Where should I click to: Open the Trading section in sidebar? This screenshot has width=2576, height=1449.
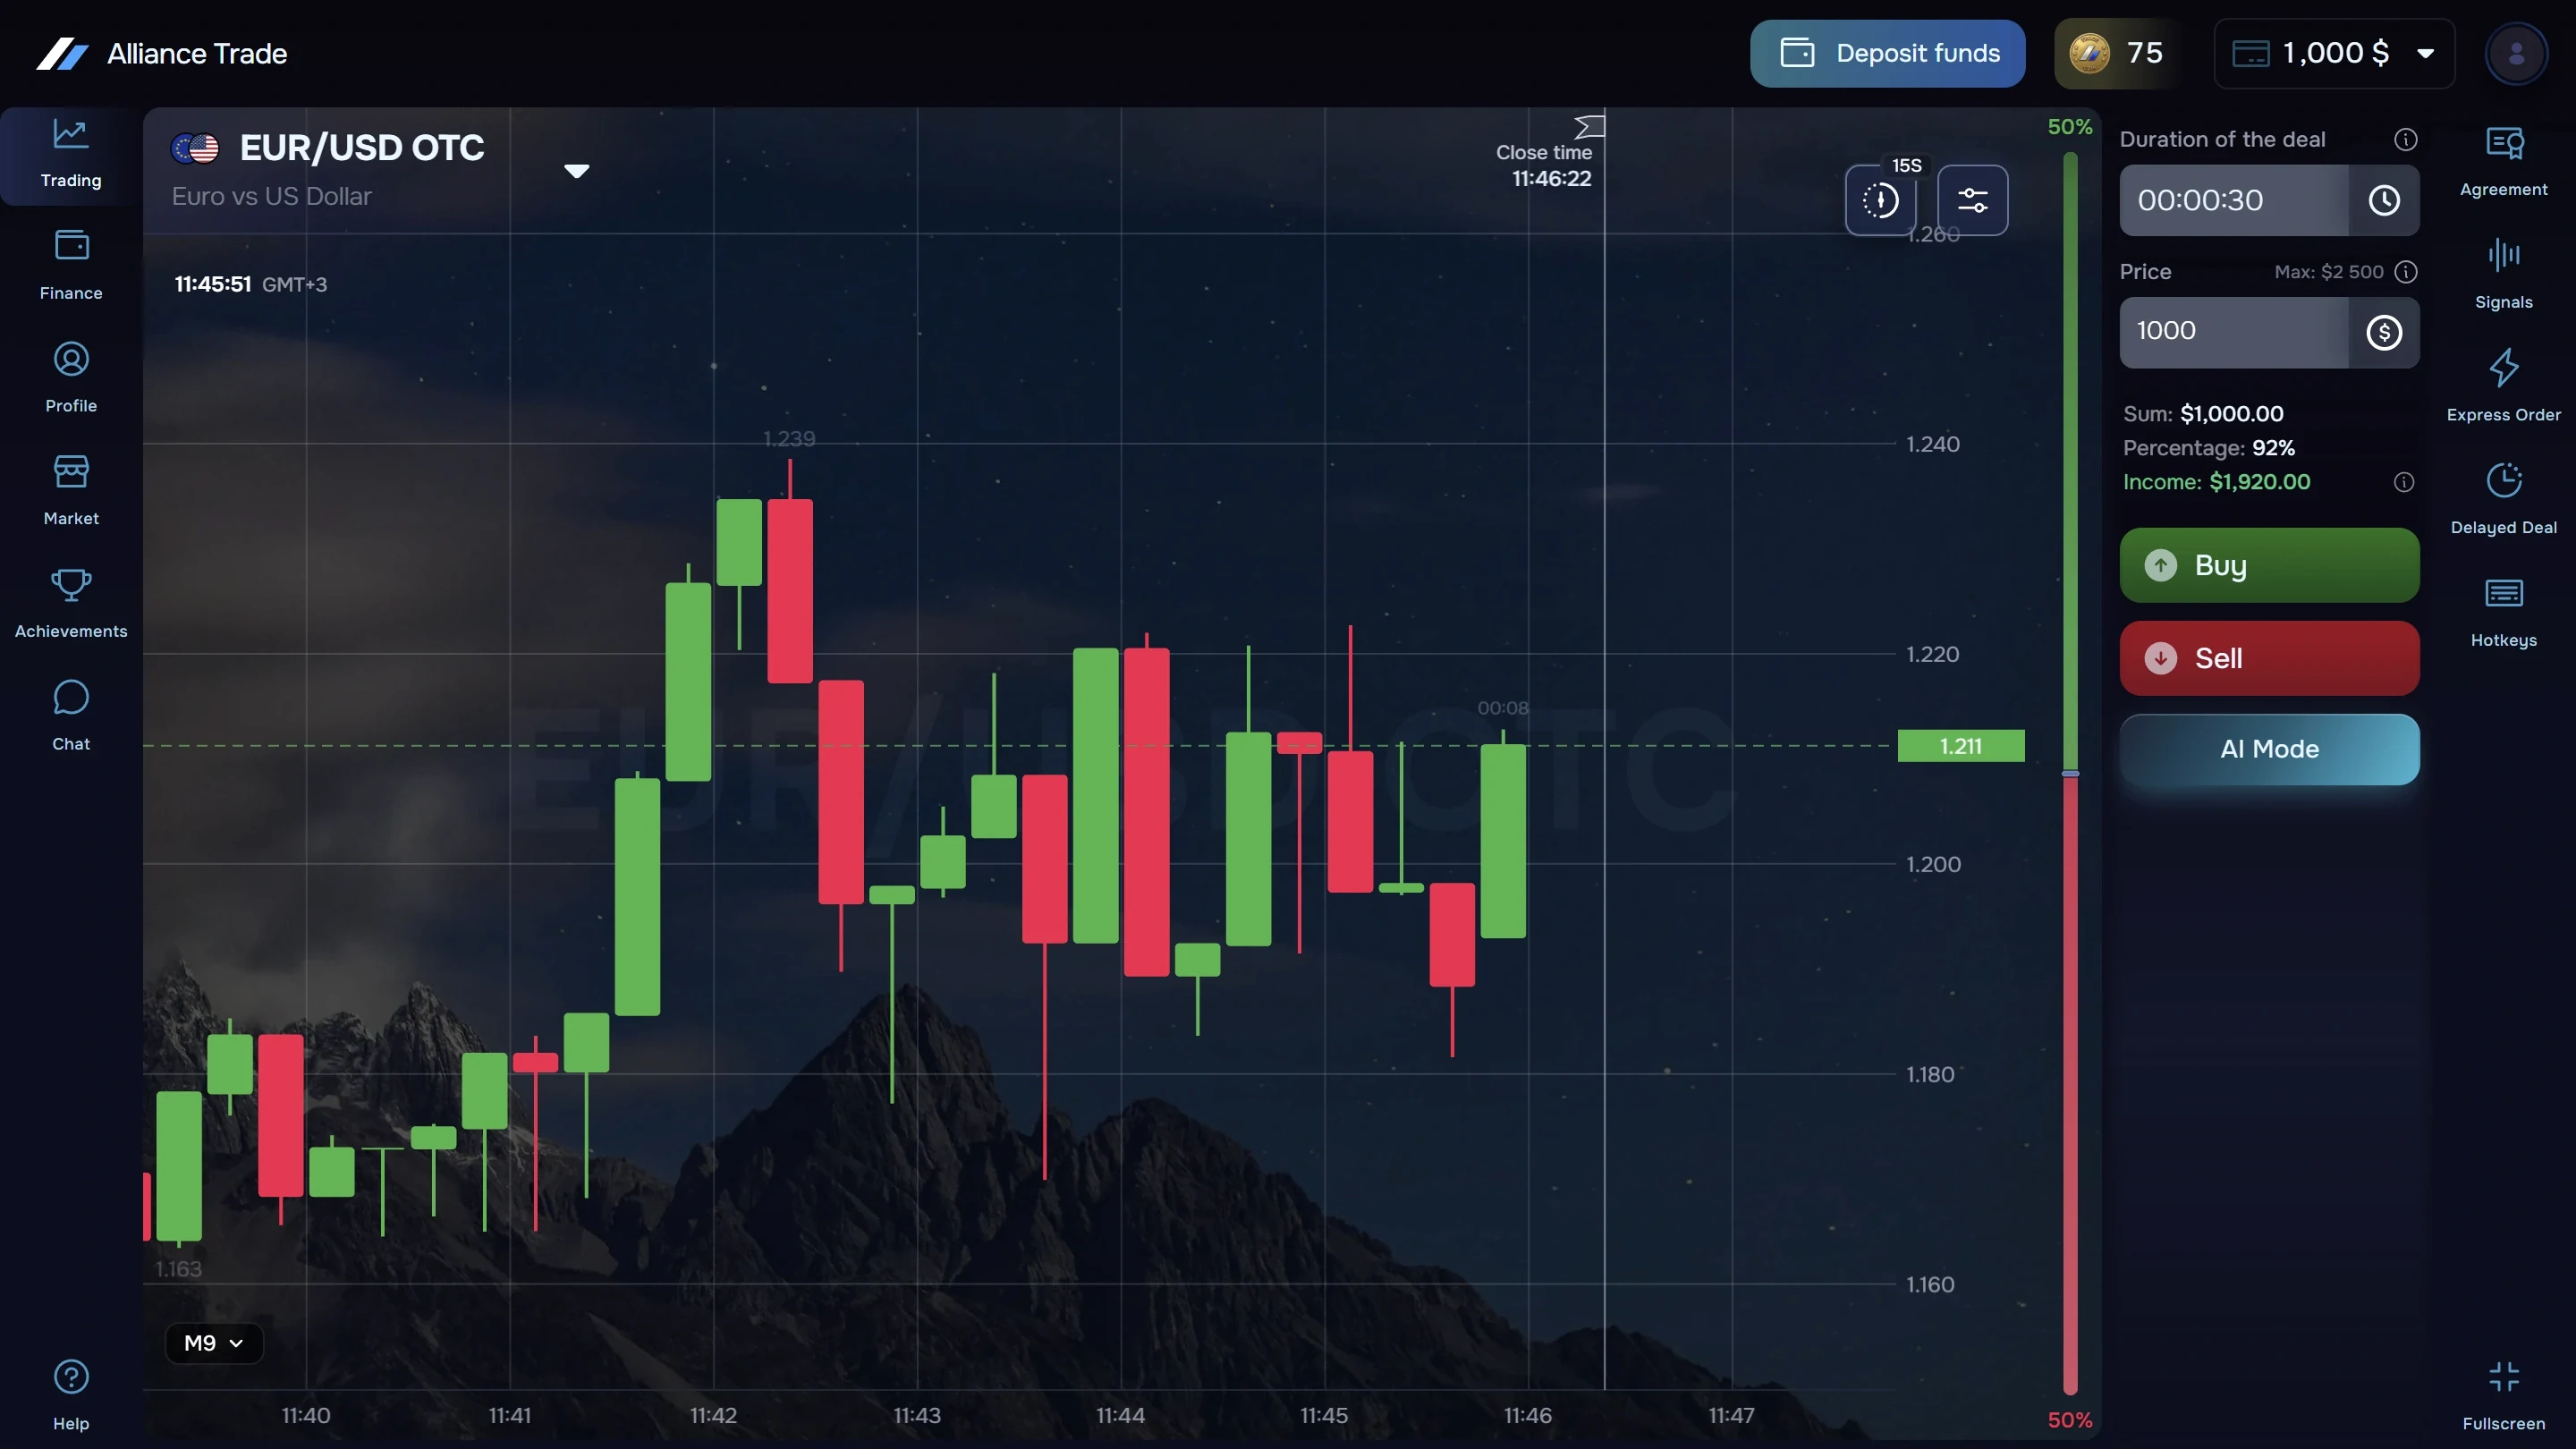pyautogui.click(x=70, y=155)
